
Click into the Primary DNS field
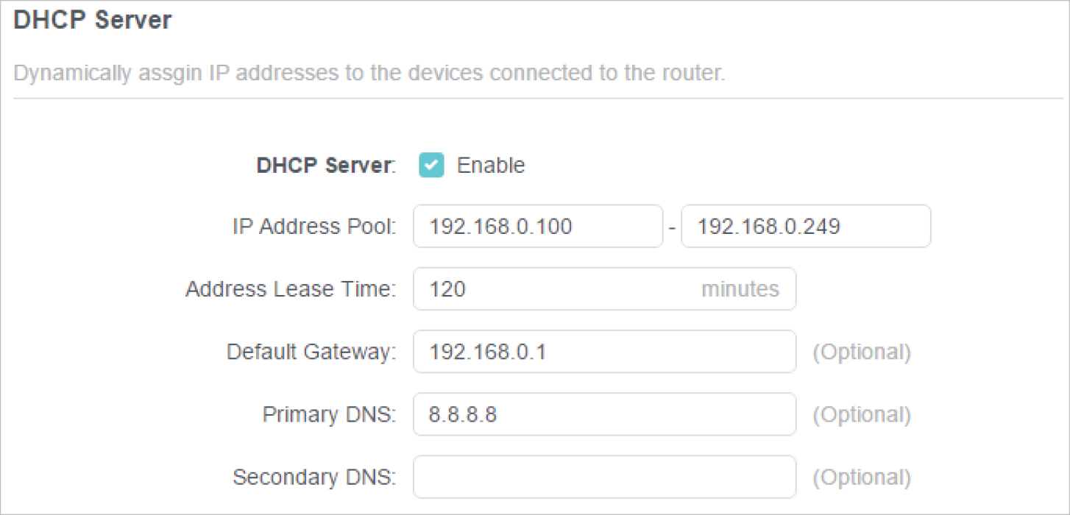603,415
